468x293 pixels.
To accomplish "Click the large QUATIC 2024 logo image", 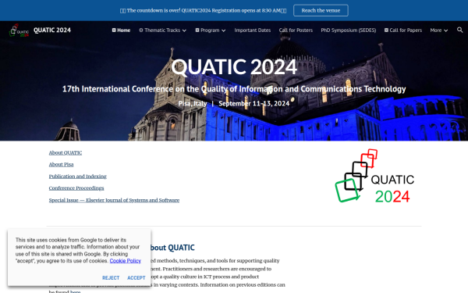I will point(374,176).
